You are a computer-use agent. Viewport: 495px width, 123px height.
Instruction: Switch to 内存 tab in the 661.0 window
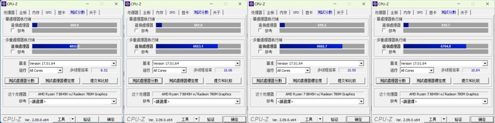coord(160,13)
